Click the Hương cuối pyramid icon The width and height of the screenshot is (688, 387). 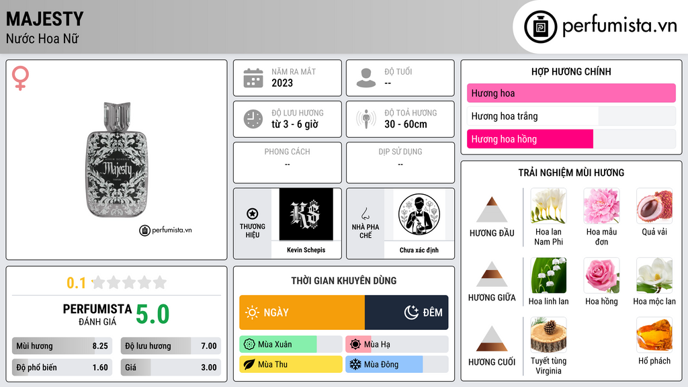point(492,339)
